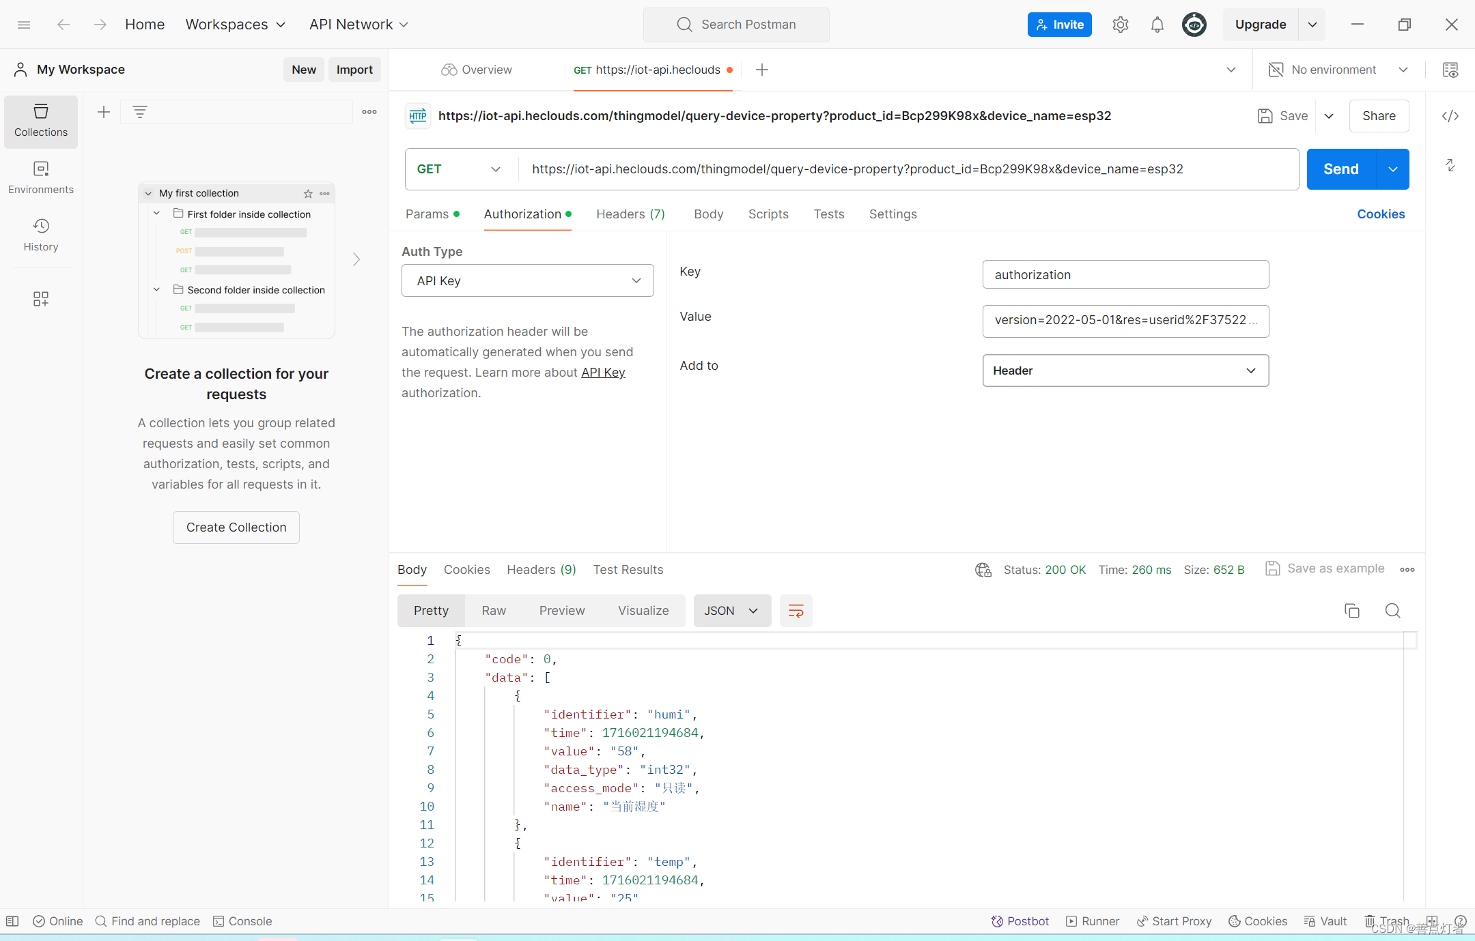Click the Send button
This screenshot has height=941, width=1475.
(1341, 169)
